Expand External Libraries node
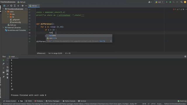This screenshot has height=105, width=187. pos(3,28)
